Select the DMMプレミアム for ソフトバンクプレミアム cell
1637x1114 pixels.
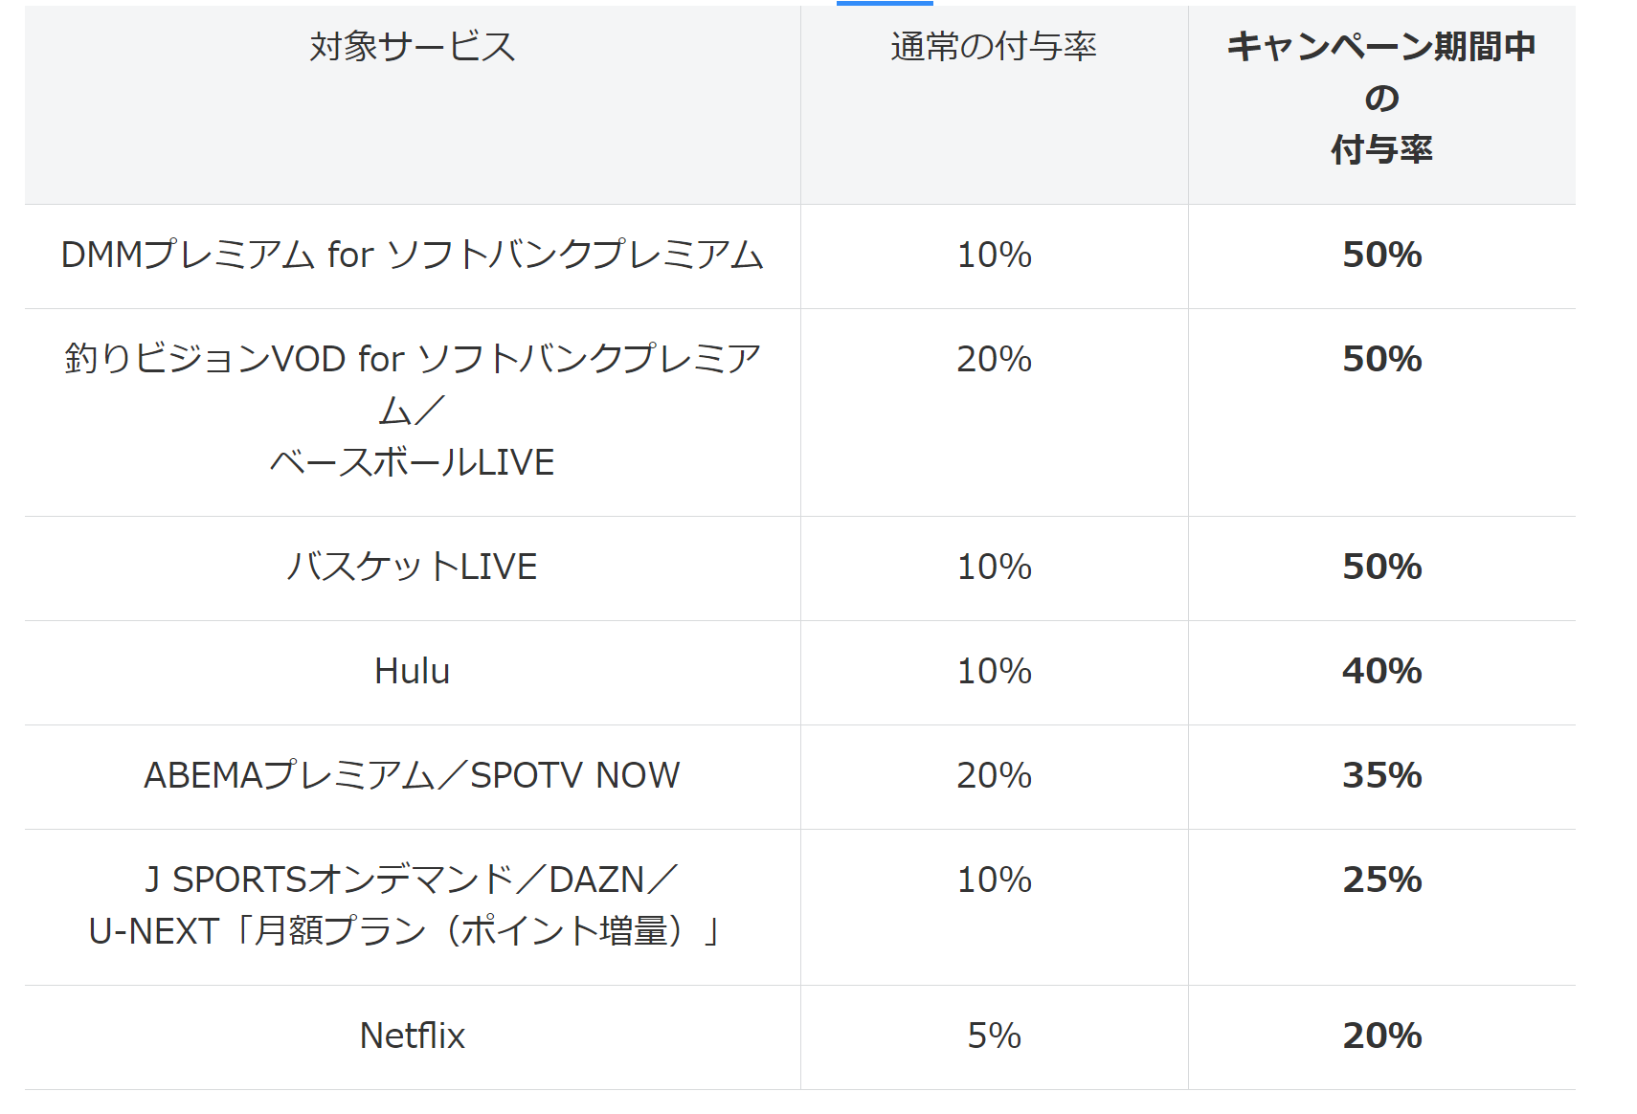coord(412,256)
